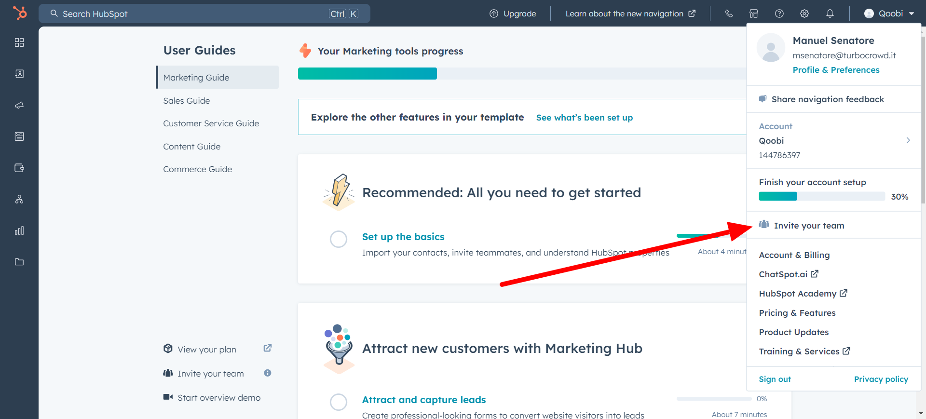The image size is (926, 419).
Task: Open the Reporting bar chart icon in sidebar
Action: (x=19, y=230)
